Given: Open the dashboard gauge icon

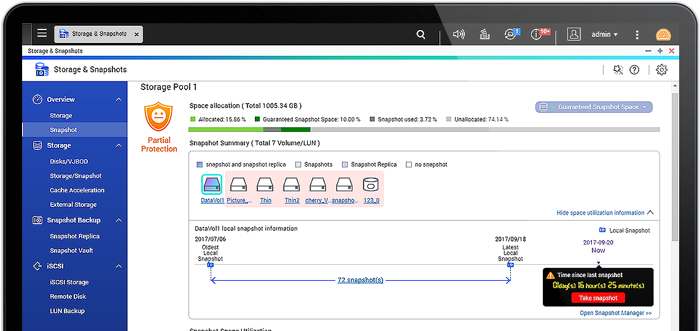Looking at the screenshot, I should click(x=663, y=35).
